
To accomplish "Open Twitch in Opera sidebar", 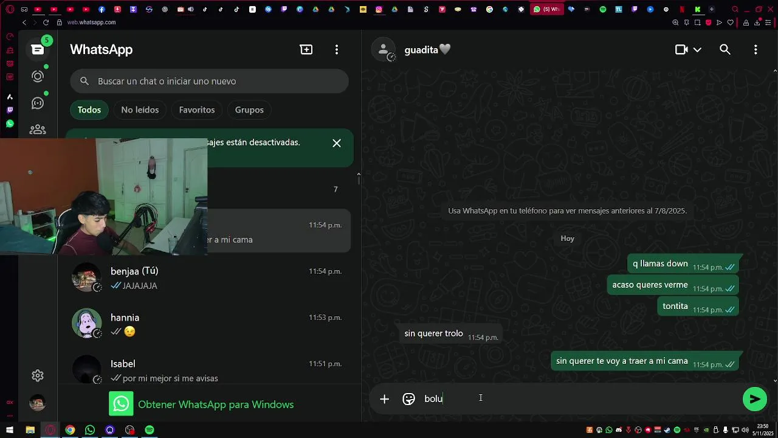I will point(10,110).
